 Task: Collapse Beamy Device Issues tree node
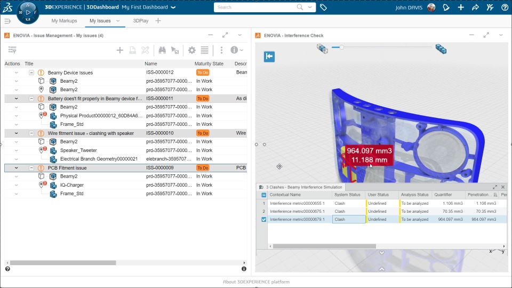point(31,73)
